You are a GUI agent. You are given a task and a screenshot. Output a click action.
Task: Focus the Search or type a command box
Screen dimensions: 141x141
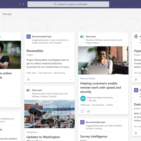(x=68, y=4)
